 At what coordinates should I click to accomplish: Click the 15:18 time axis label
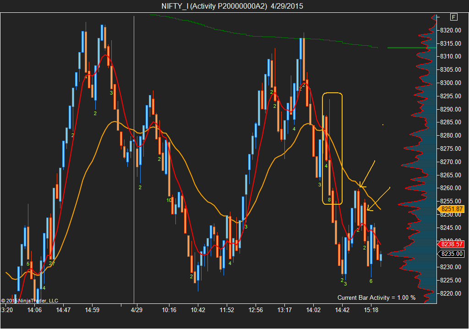click(371, 310)
